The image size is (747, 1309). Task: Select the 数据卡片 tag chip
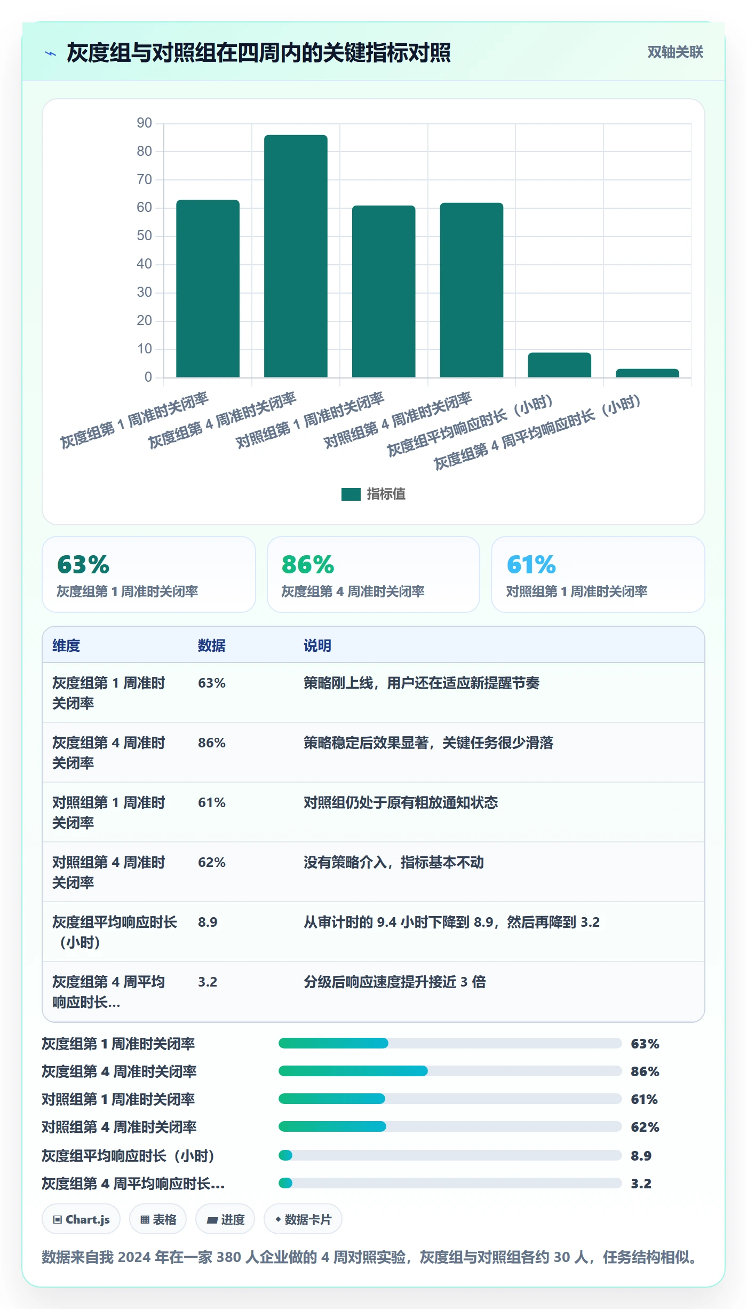303,1219
